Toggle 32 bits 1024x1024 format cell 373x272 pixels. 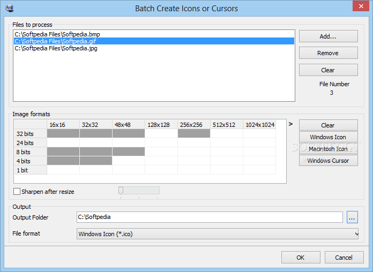259,133
